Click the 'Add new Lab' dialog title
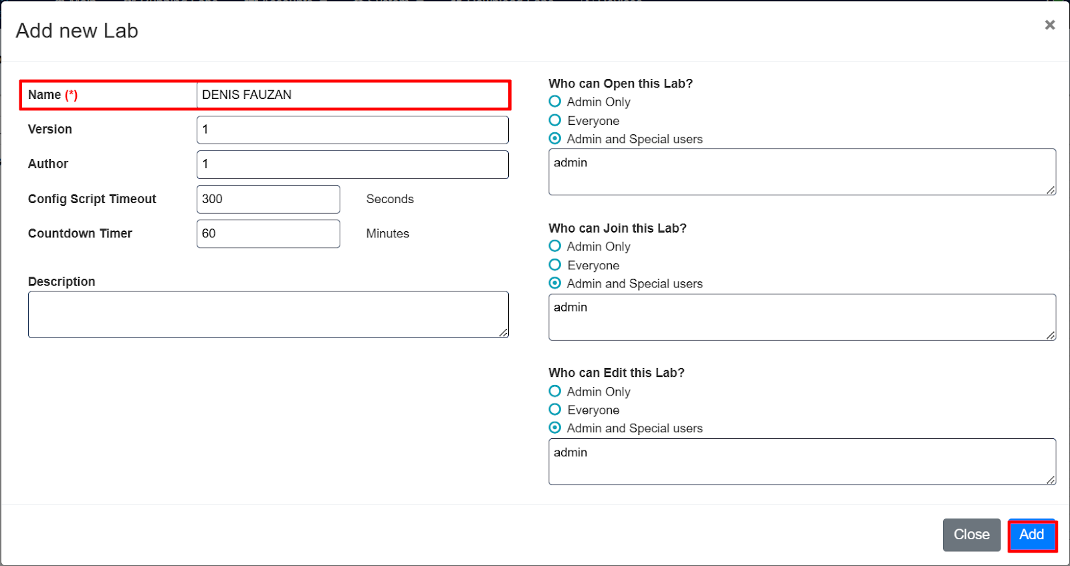This screenshot has width=1070, height=566. [x=77, y=31]
